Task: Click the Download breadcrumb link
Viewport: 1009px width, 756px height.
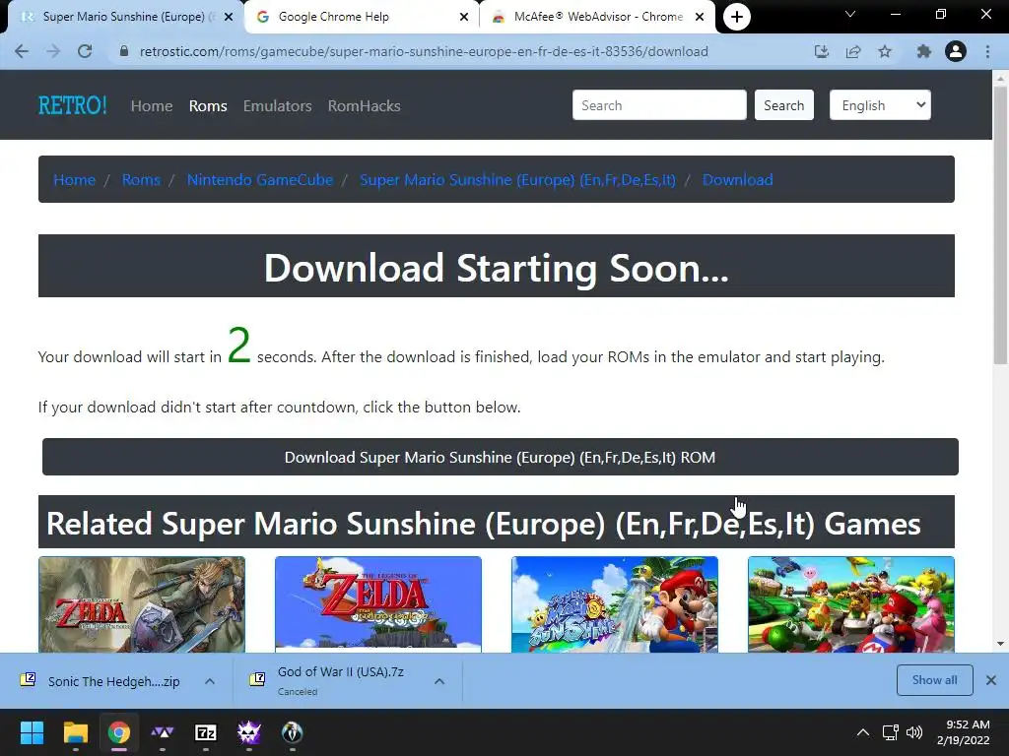Action: click(737, 180)
